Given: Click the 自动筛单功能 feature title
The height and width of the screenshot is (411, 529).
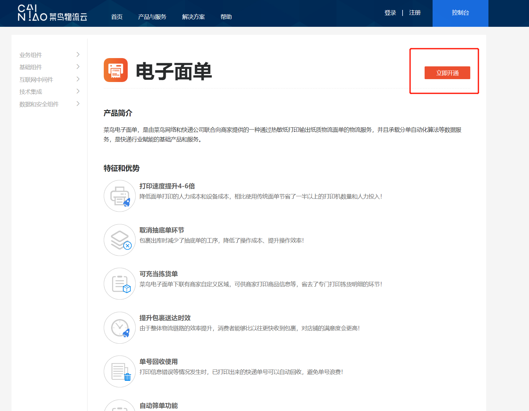Looking at the screenshot, I should [x=158, y=406].
